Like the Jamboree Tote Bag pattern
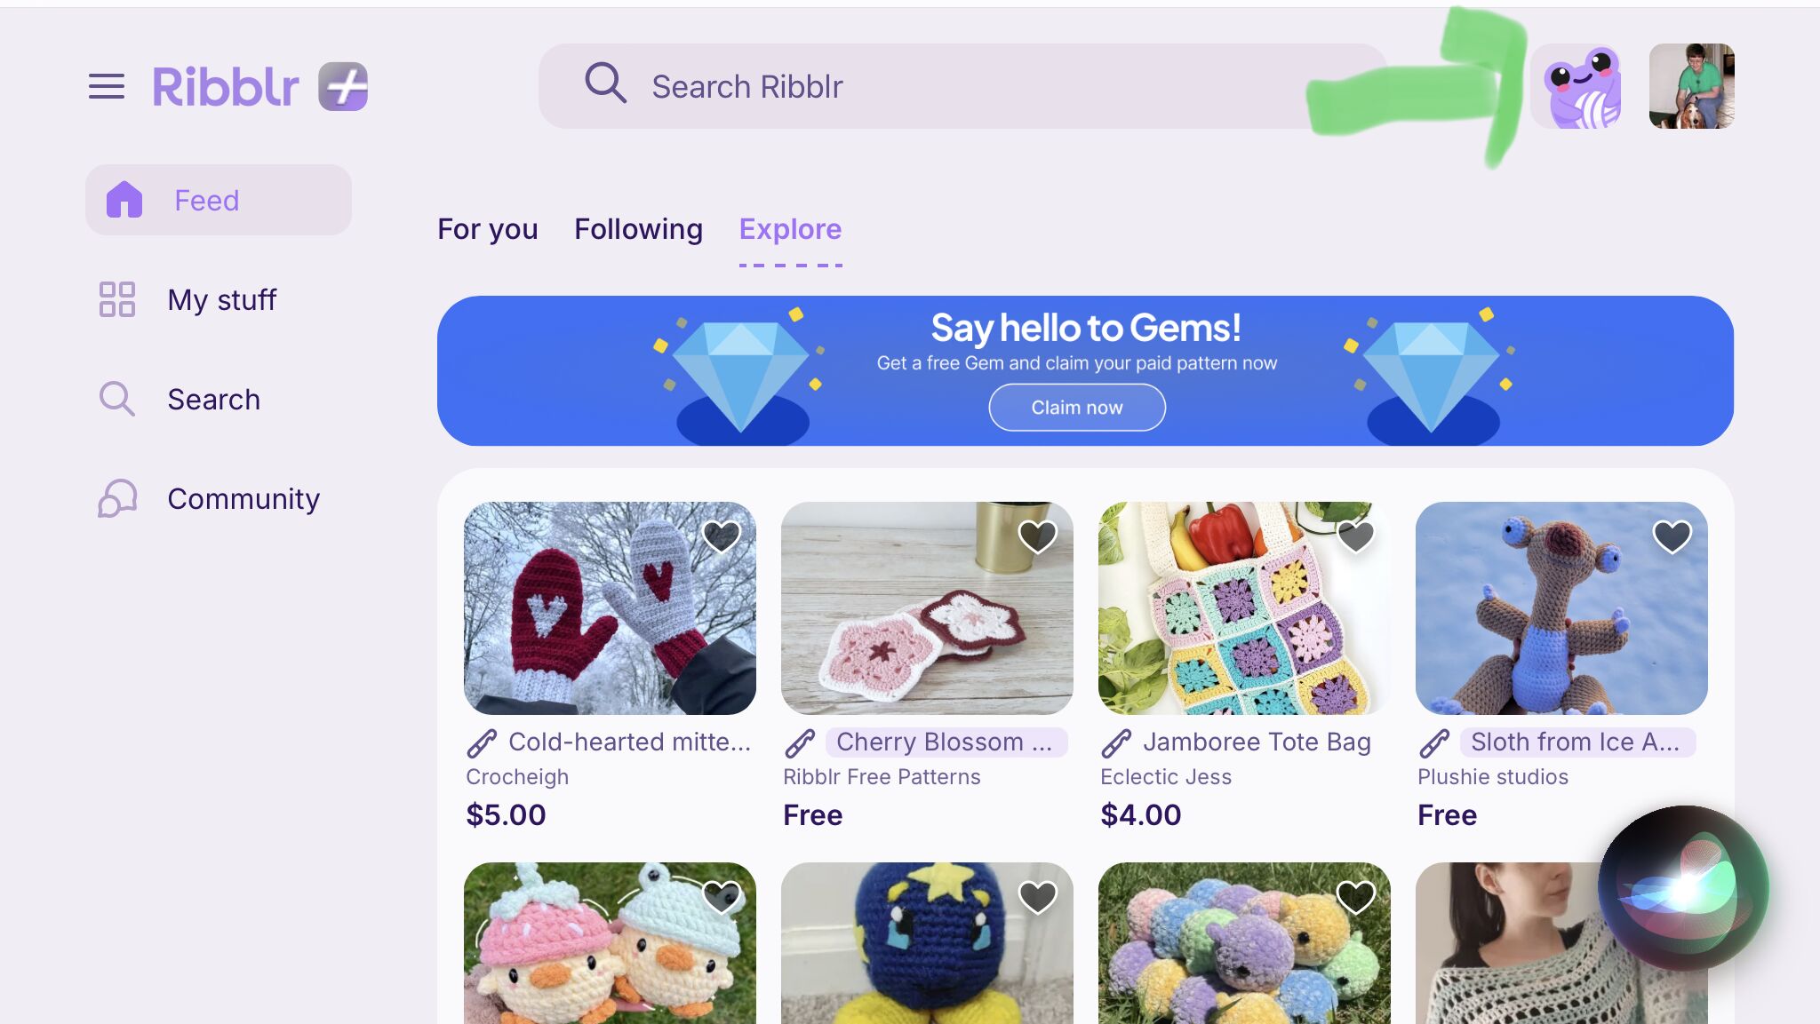1820x1024 pixels. [x=1355, y=536]
